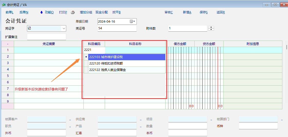
Task: Pick 222122 残疾人就业保障金 from the list
Action: (x=126, y=70)
